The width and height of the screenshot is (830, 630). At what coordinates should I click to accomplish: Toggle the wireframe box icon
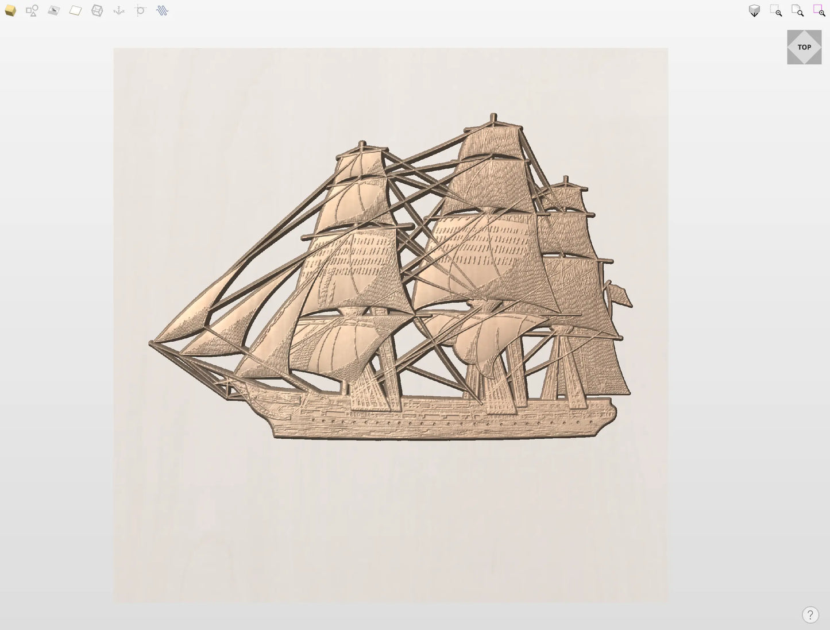(x=97, y=11)
